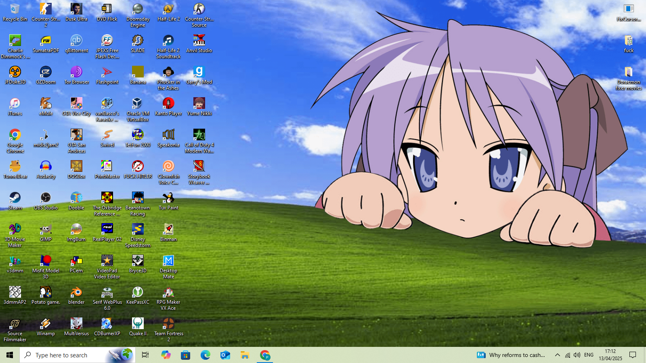Open the Recycle Bin desktop icon
The image size is (646, 363).
click(x=15, y=12)
